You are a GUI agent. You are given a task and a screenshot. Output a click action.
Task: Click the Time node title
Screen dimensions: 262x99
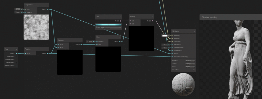click(6, 49)
